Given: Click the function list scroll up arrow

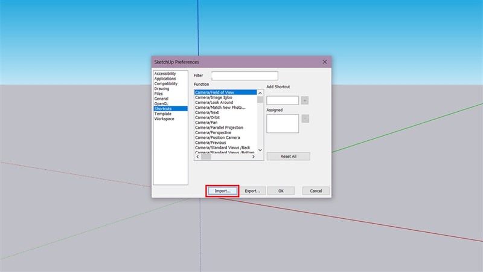Looking at the screenshot, I should pos(260,93).
